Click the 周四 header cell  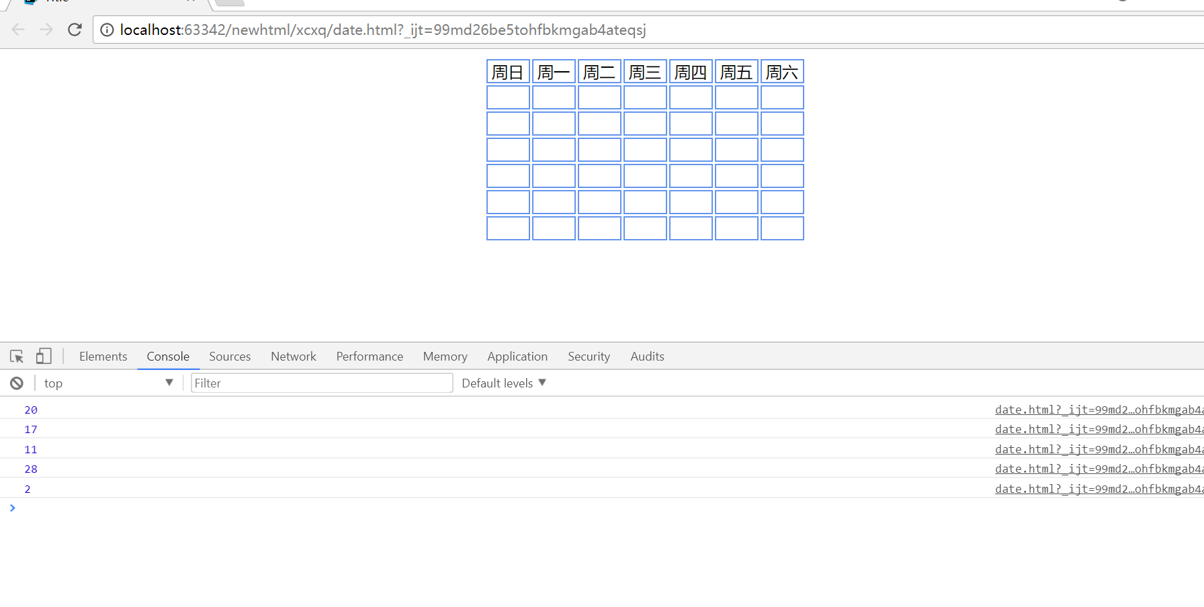point(691,72)
